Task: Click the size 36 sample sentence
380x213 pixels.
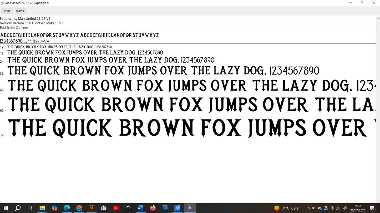Action: tap(164, 71)
